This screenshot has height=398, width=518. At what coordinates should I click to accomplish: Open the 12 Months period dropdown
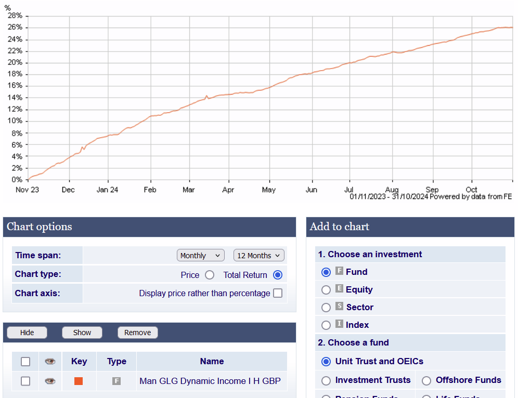(259, 255)
